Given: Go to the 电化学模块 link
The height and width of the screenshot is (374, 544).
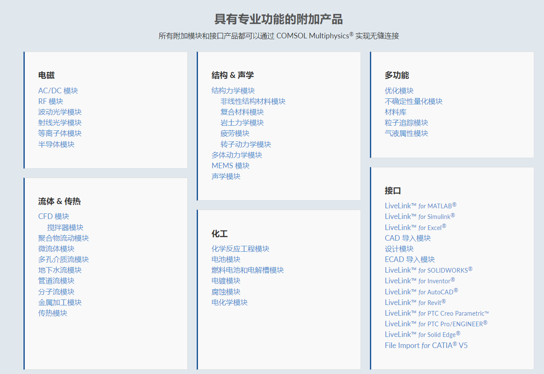Looking at the screenshot, I should tap(230, 302).
